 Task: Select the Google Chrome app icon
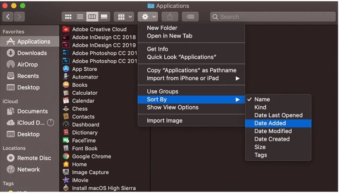click(66, 156)
